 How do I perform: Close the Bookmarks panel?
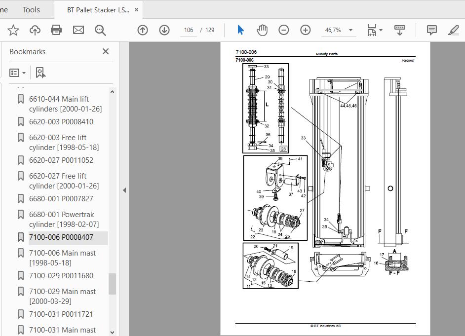click(x=106, y=51)
